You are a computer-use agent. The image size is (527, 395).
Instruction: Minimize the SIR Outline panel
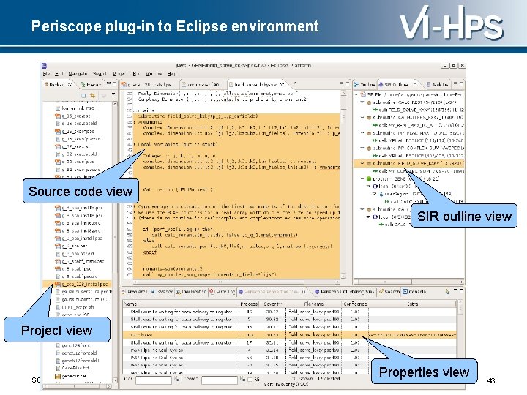tap(455, 83)
